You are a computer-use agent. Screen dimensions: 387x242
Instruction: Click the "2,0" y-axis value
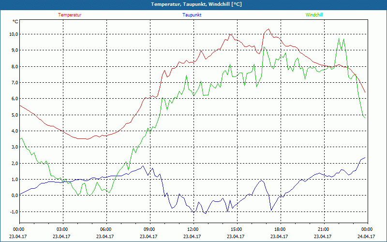coord(15,163)
